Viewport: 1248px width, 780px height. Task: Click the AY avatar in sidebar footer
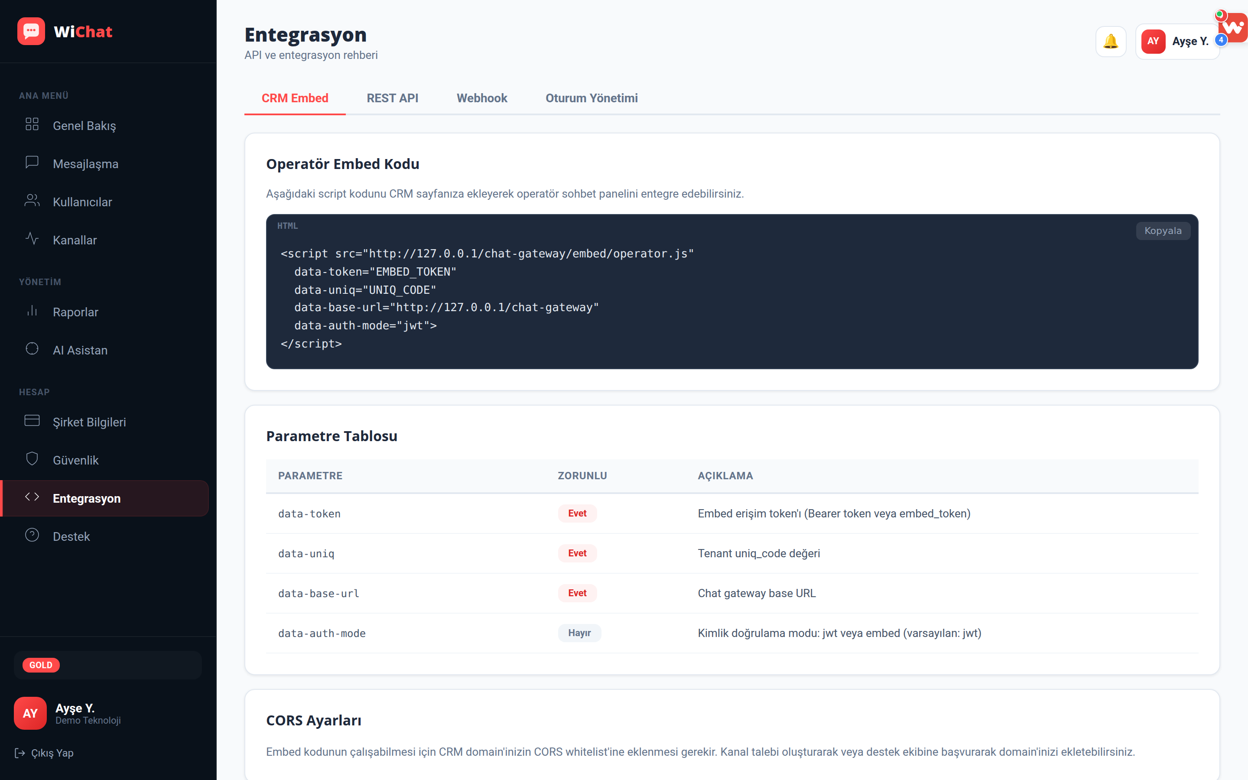click(30, 713)
